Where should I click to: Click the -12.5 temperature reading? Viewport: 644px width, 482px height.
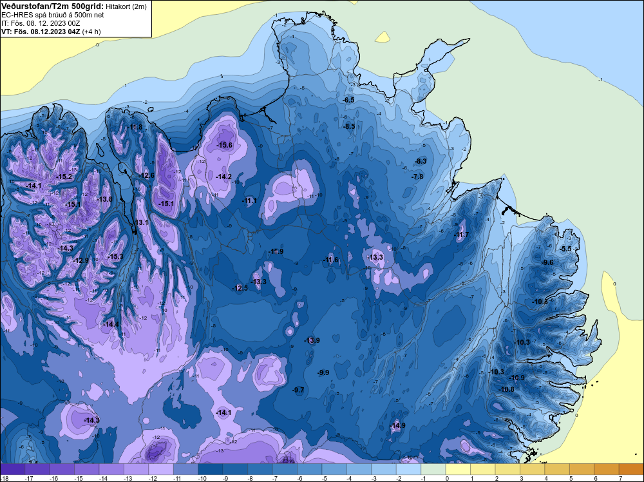[x=240, y=288]
